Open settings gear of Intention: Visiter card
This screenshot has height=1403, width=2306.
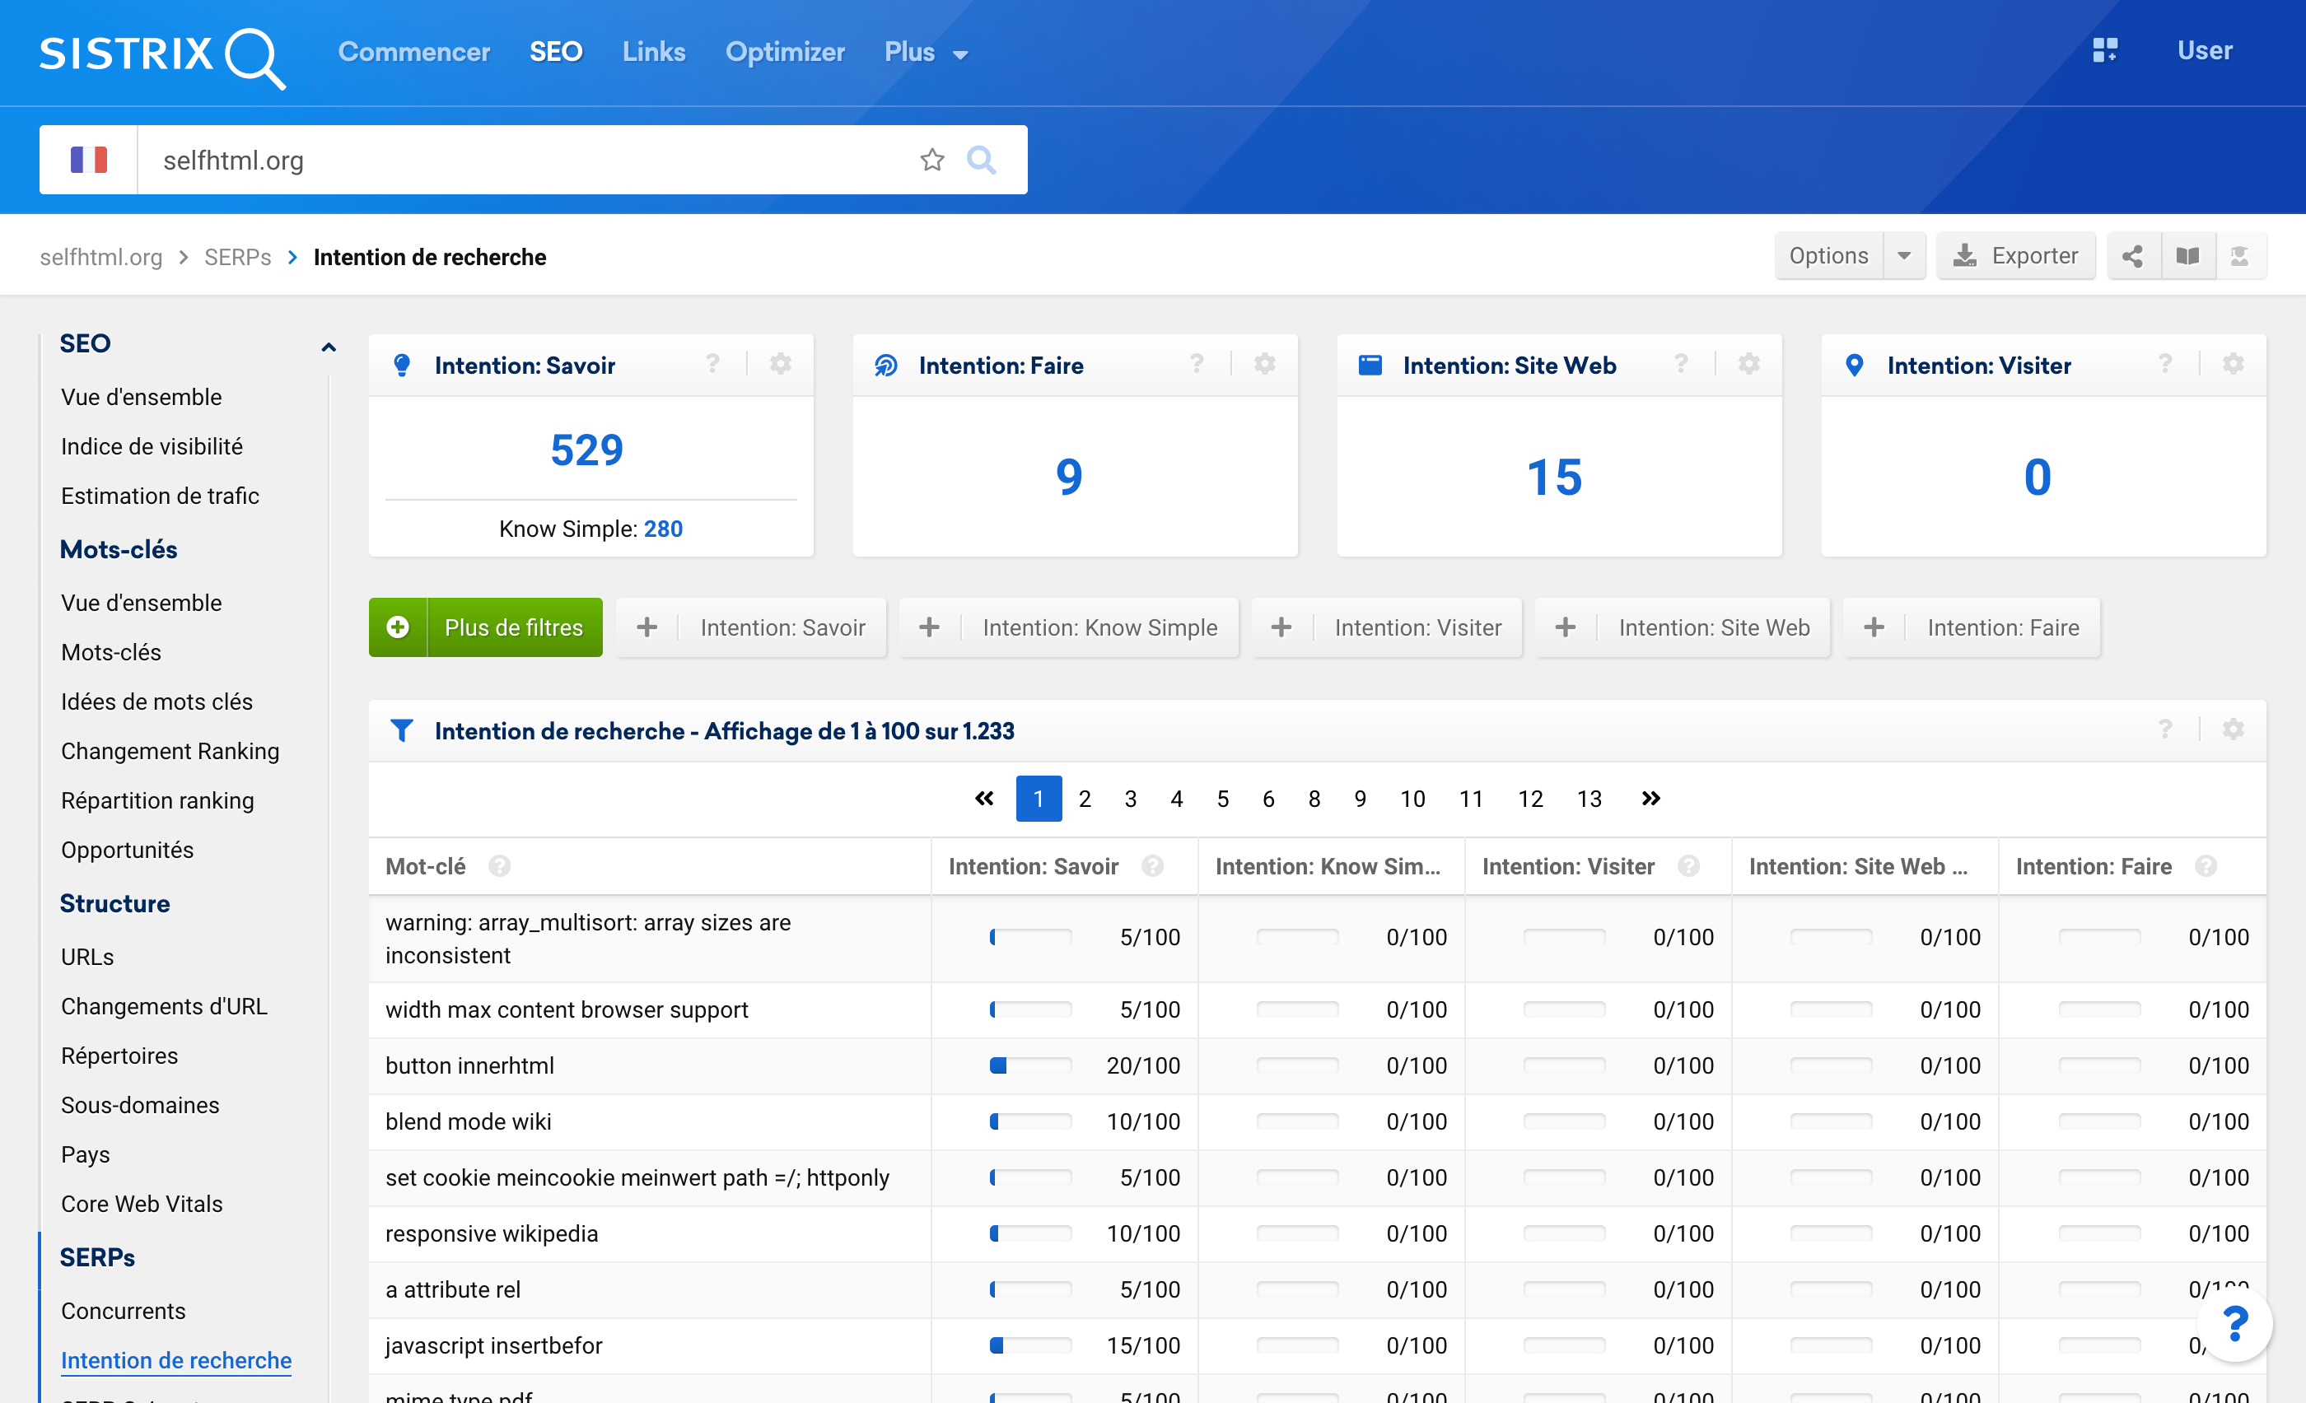tap(2233, 364)
